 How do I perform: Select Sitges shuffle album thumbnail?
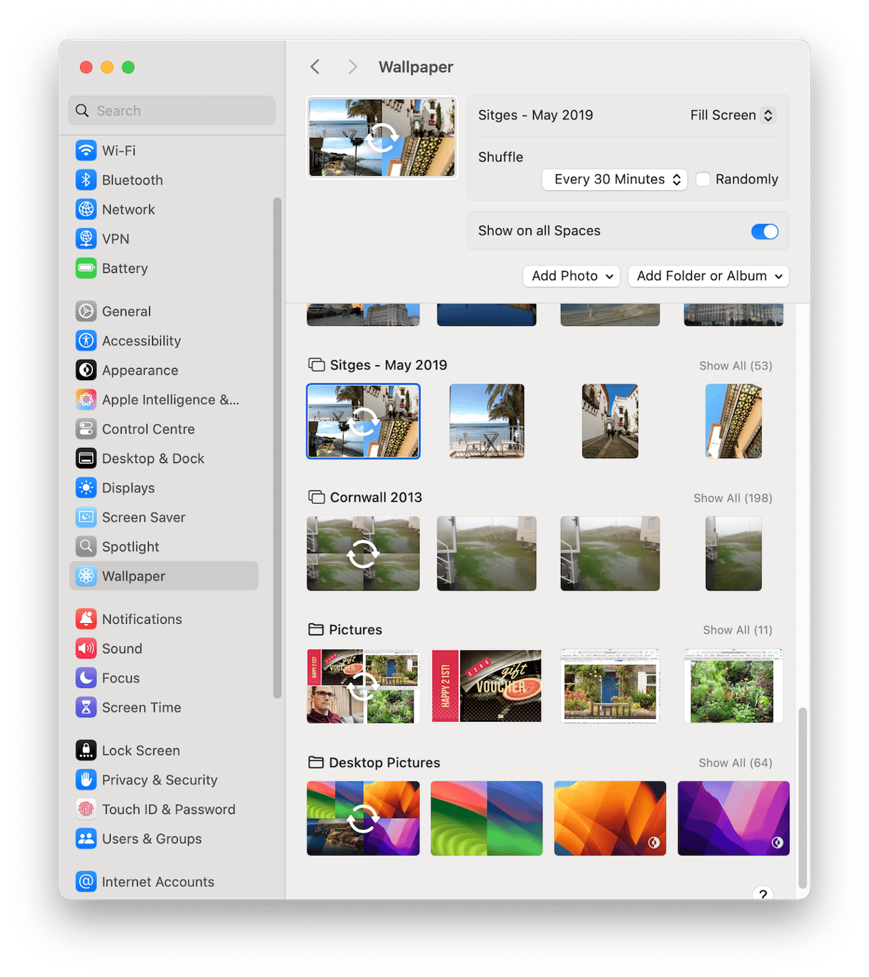click(x=363, y=421)
